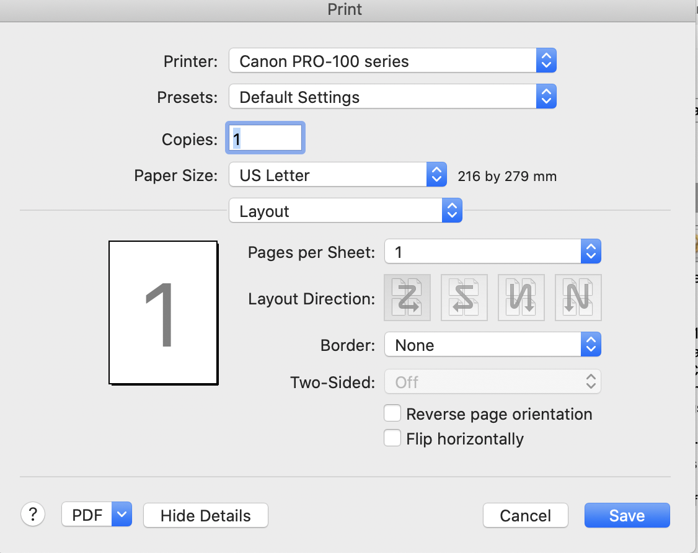Choose top-to-bottom then right layout direction
Screen dimensions: 698x553
tap(521, 298)
